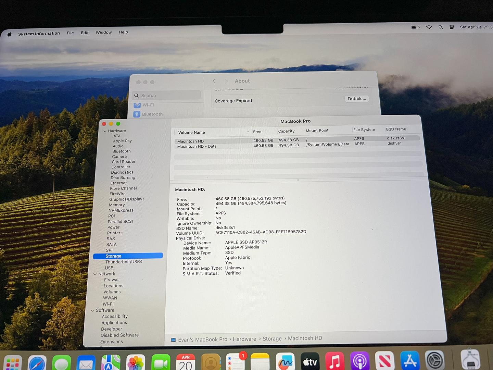Launch Freeform from the Dock
The image size is (493, 370).
click(285, 361)
